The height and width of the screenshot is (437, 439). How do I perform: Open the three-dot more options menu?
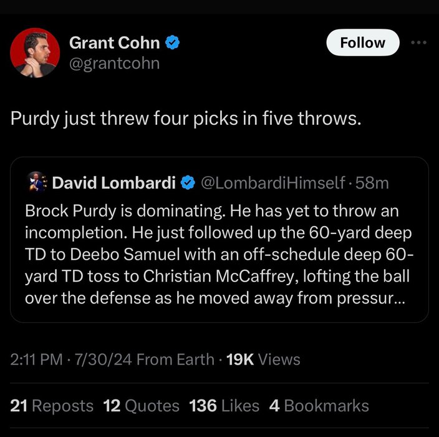[x=419, y=42]
